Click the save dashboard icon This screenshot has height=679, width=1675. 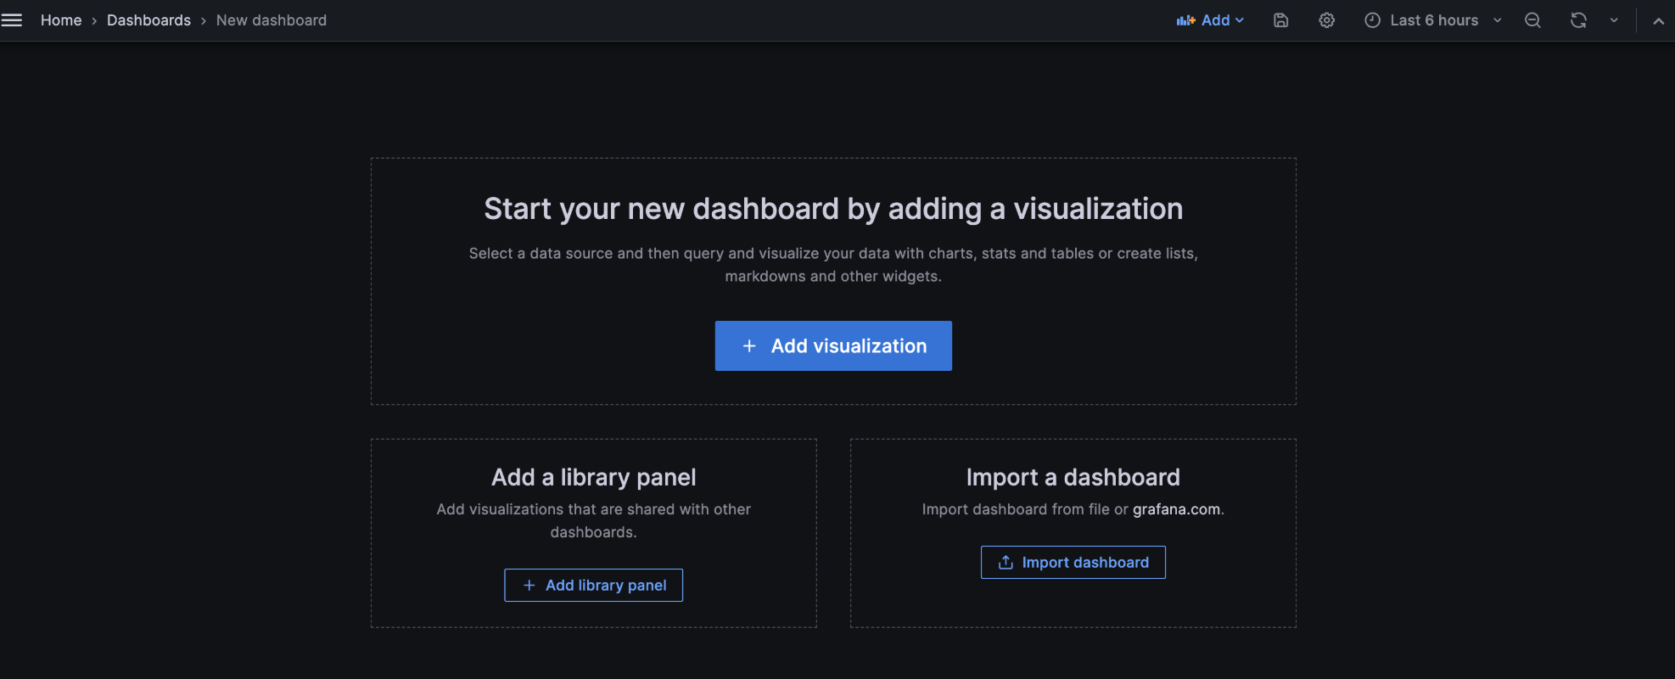pyautogui.click(x=1281, y=20)
